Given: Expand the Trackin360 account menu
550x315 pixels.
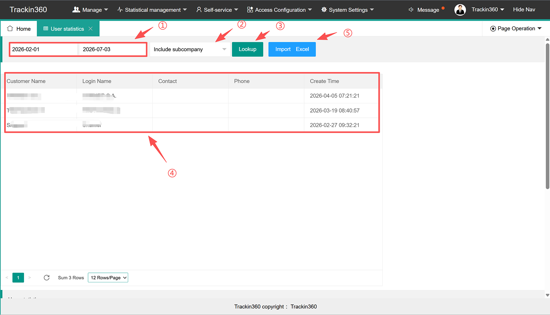Looking at the screenshot, I should [x=488, y=10].
